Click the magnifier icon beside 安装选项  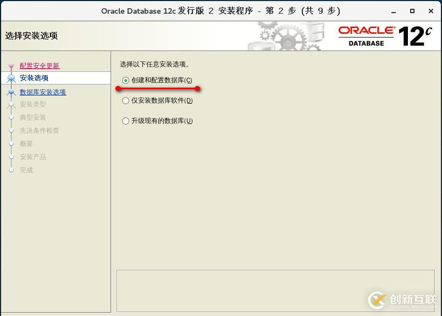[x=11, y=79]
